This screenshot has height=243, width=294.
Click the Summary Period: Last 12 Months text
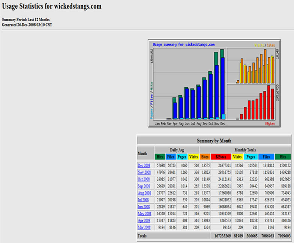[x=25, y=19]
